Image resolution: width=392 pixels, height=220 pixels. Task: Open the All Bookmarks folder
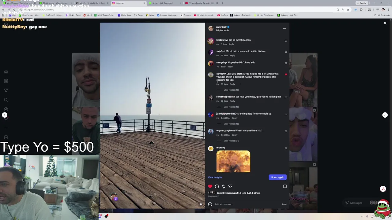pyautogui.click(x=382, y=15)
